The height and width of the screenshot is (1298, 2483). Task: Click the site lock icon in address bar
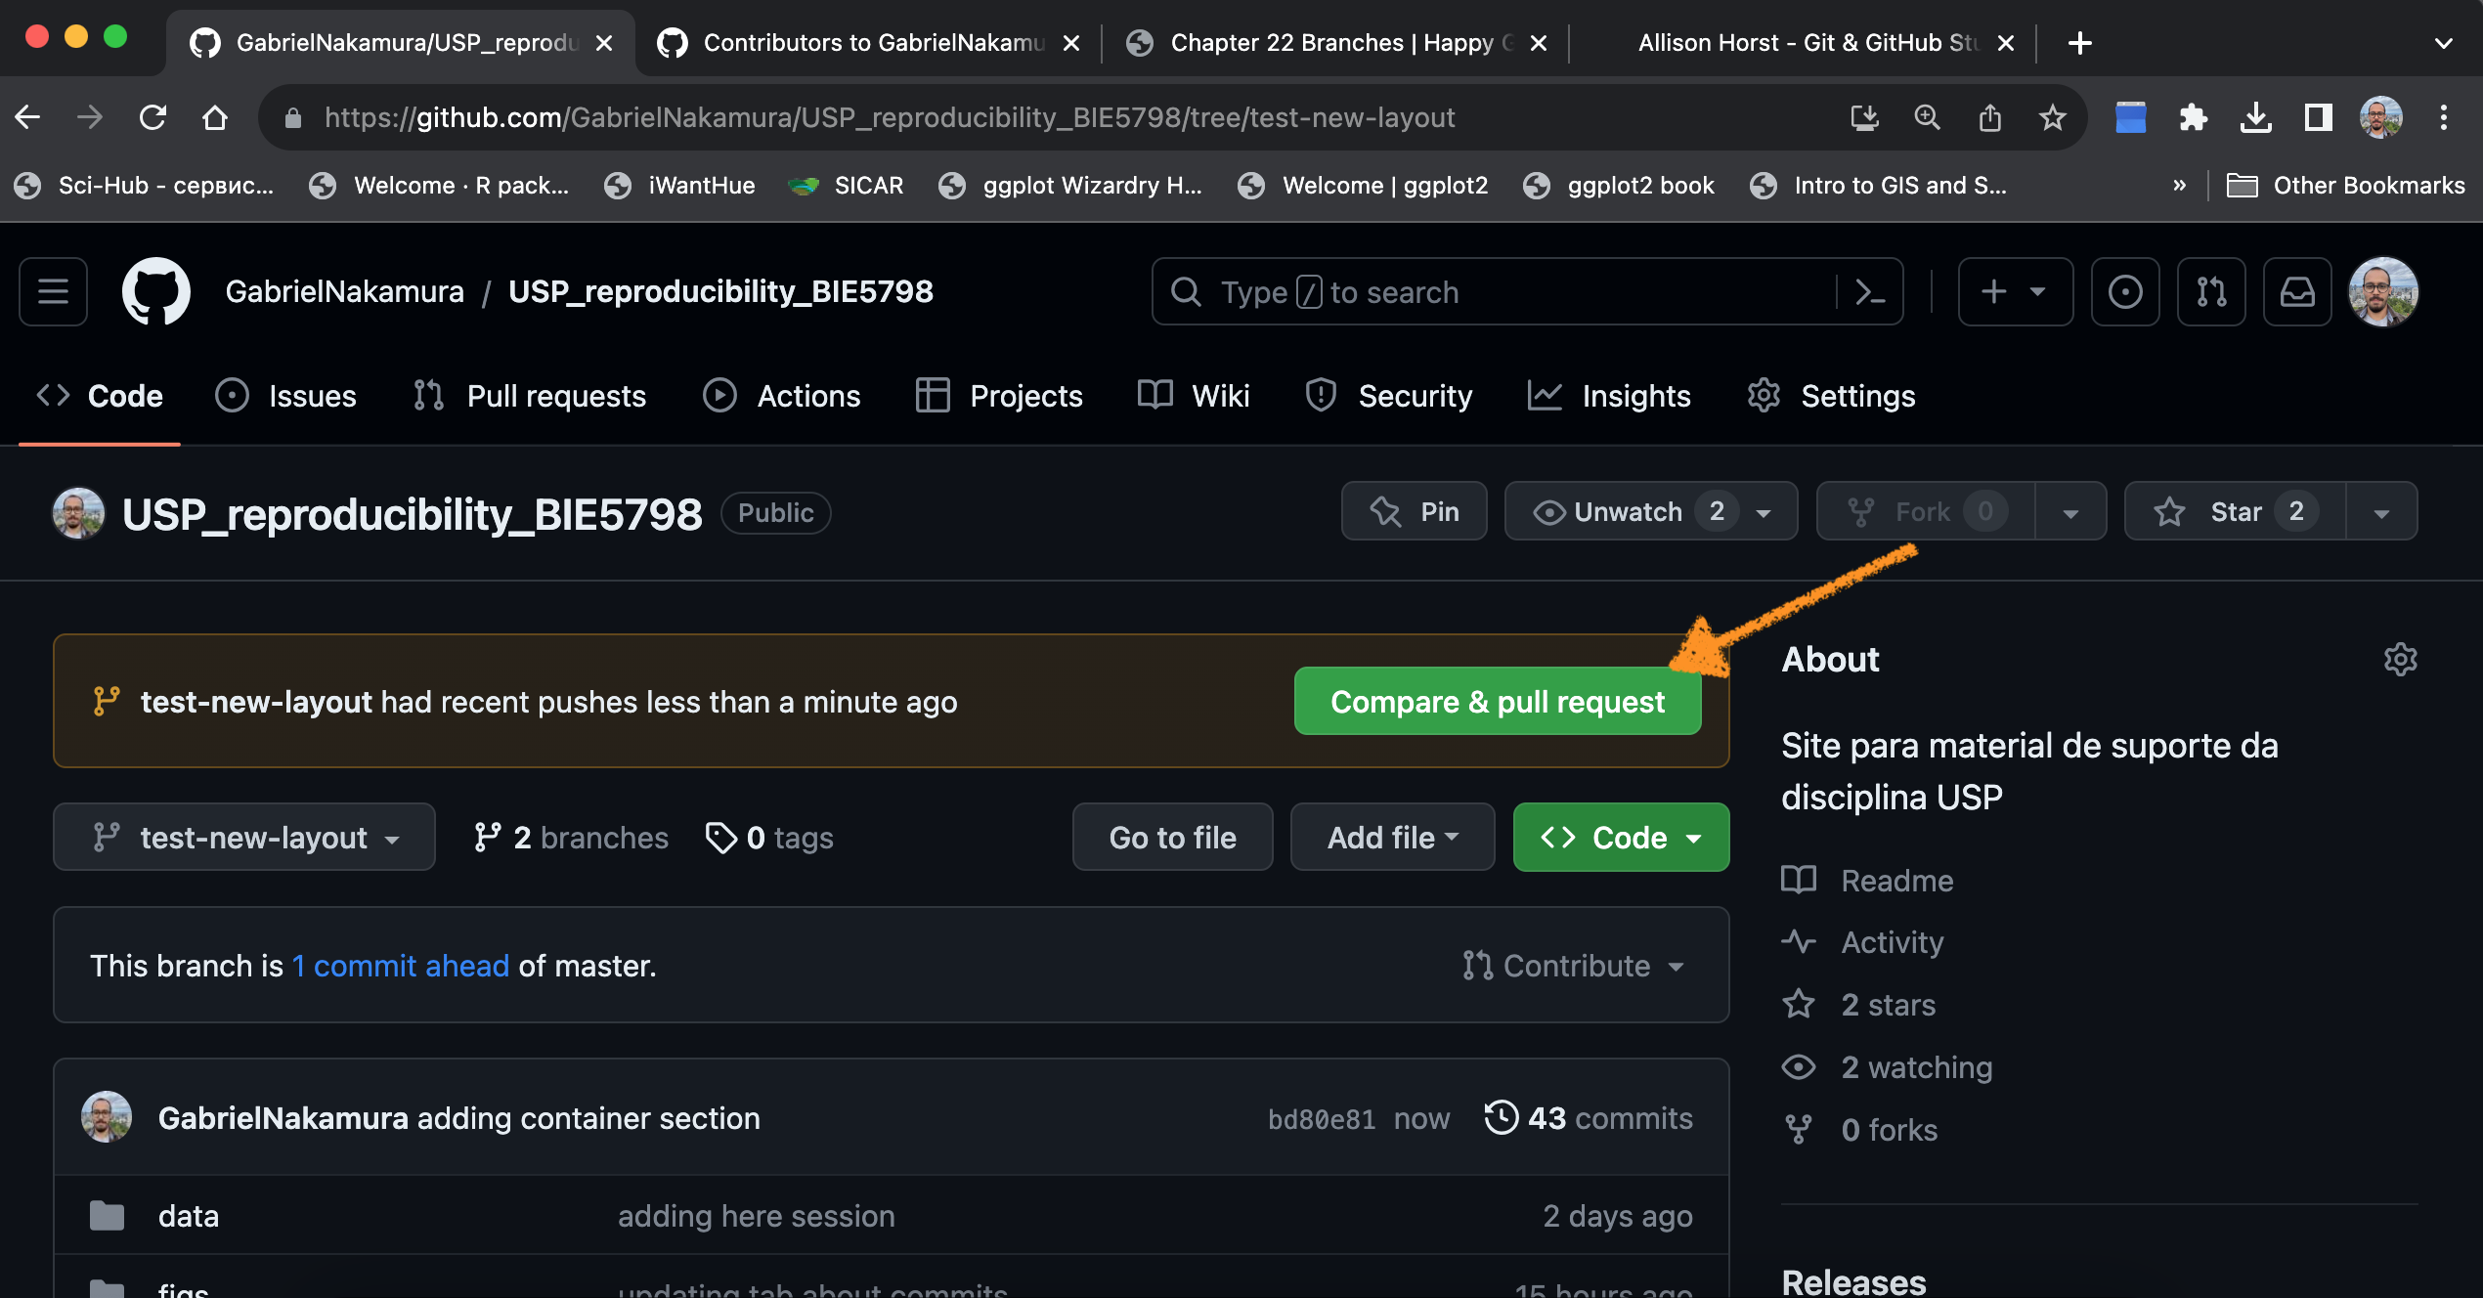pos(292,117)
